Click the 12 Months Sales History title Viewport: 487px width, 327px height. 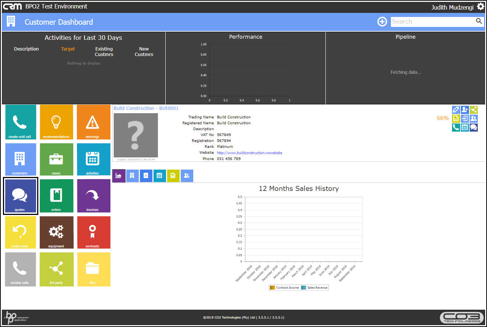click(299, 188)
